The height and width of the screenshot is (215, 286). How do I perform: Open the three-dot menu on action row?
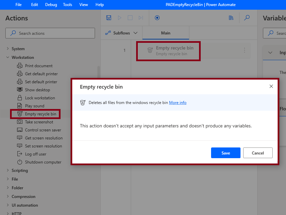click(245, 50)
